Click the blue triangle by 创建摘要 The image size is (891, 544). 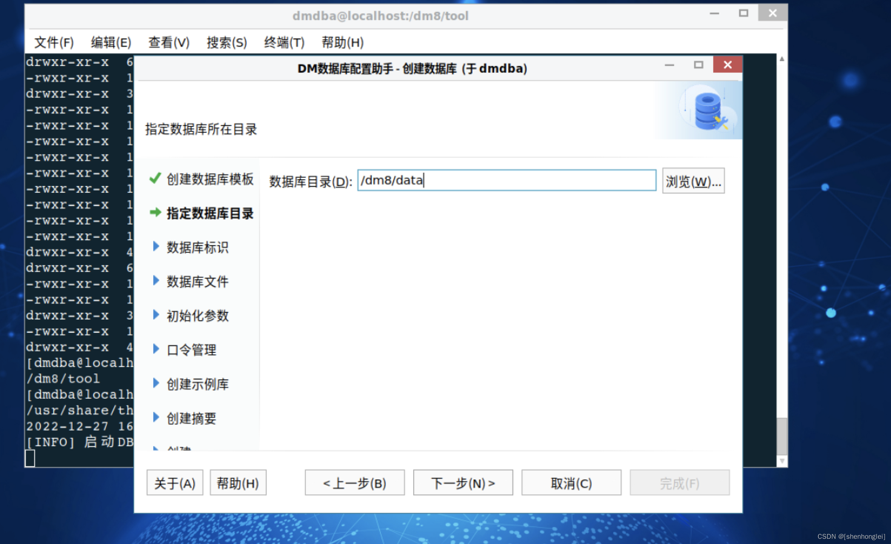[x=156, y=417]
